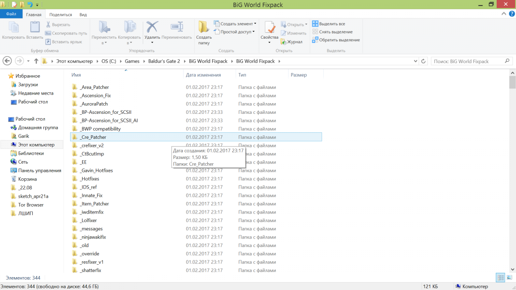The image size is (516, 290).
Task: Collapse the ribbon with the chevron
Action: pos(504,14)
